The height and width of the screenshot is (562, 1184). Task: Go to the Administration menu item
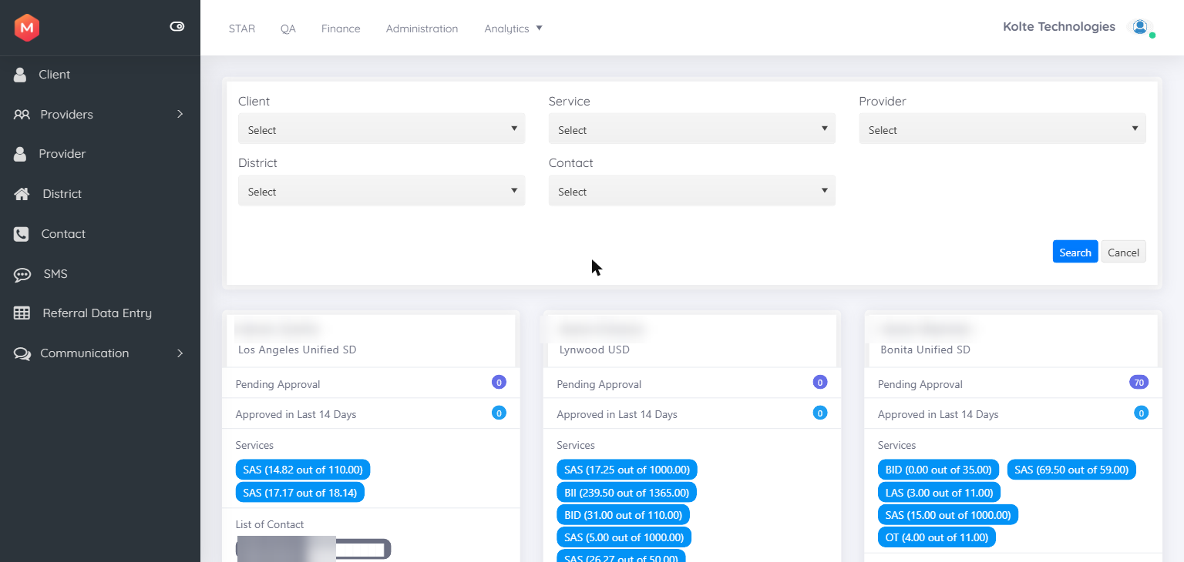(x=422, y=28)
